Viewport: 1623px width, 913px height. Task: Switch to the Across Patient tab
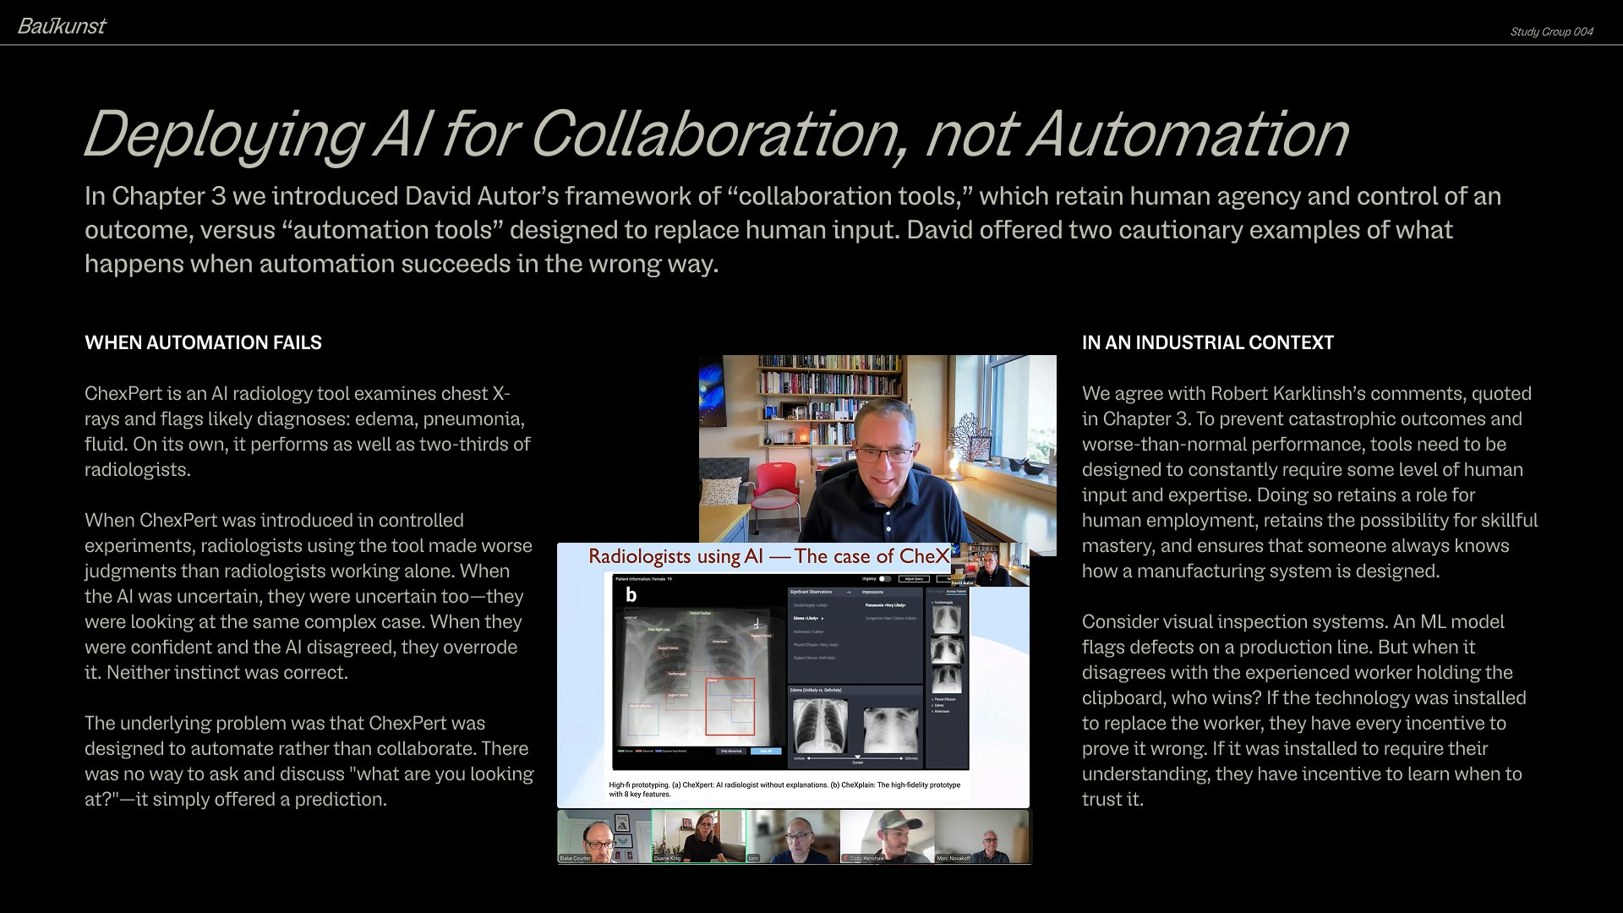(956, 592)
